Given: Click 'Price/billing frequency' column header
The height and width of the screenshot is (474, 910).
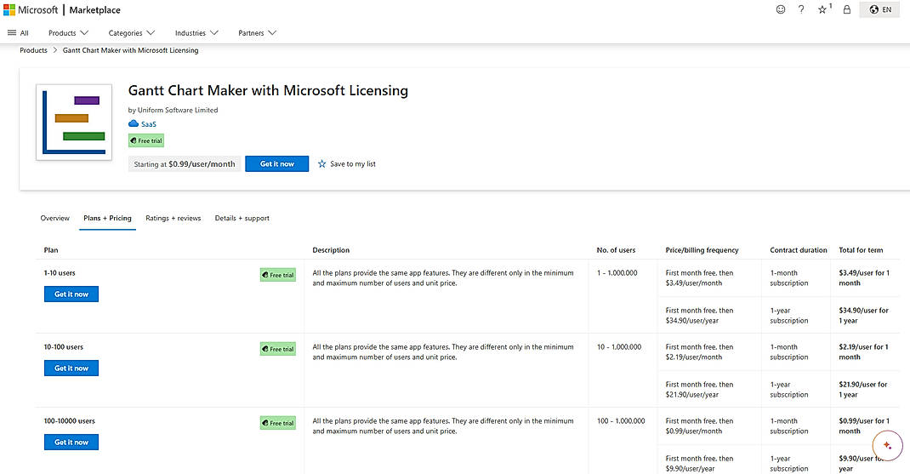Looking at the screenshot, I should pyautogui.click(x=702, y=250).
